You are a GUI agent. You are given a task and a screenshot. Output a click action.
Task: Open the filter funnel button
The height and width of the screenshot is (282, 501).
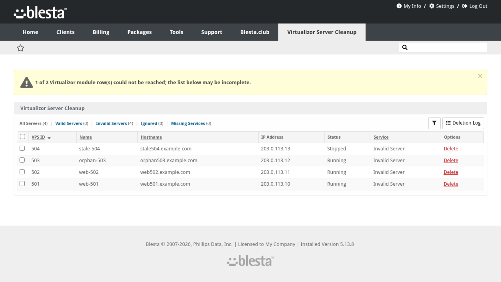tap(434, 123)
